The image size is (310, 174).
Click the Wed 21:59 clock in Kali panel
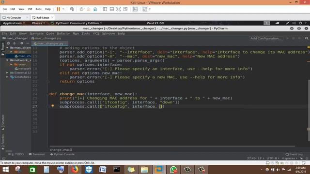pyautogui.click(x=155, y=23)
